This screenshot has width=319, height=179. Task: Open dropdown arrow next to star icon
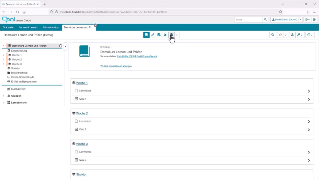[x=286, y=35]
